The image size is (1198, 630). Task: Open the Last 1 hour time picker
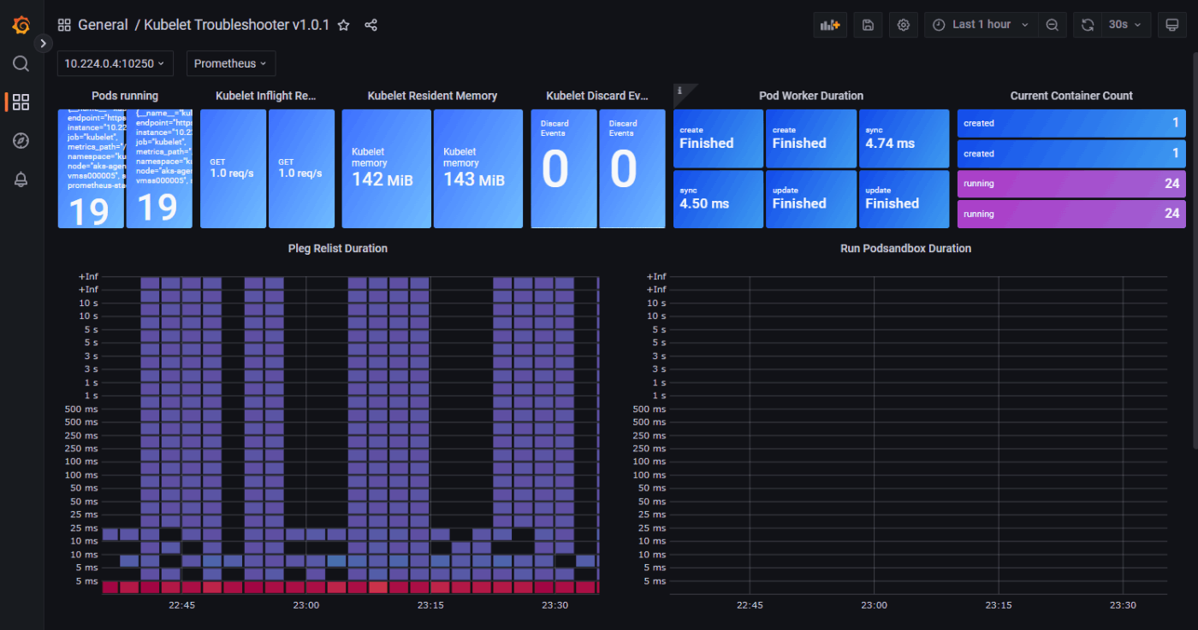coord(982,25)
